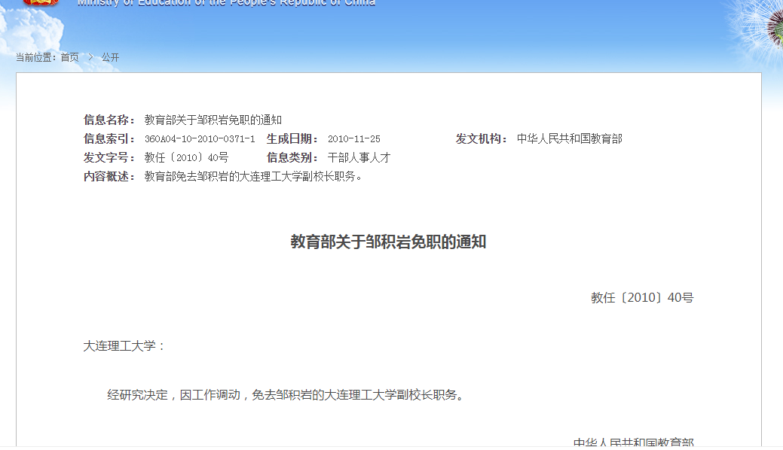Viewport: 783px width, 450px height.
Task: Click the bold article heading 教育部关于邹积岩免职的通知
Action: coord(389,242)
